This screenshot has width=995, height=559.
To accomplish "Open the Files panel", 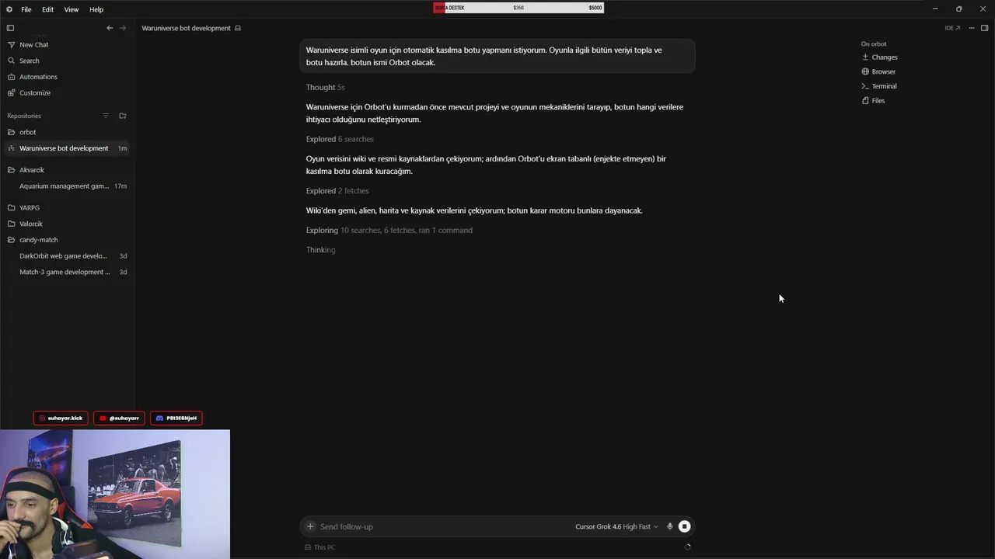I will coord(873,101).
